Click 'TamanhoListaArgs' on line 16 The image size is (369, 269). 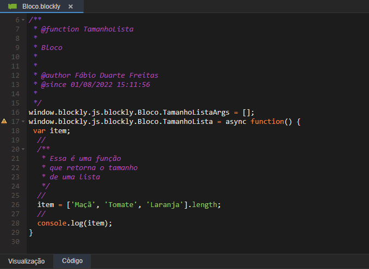pos(196,112)
